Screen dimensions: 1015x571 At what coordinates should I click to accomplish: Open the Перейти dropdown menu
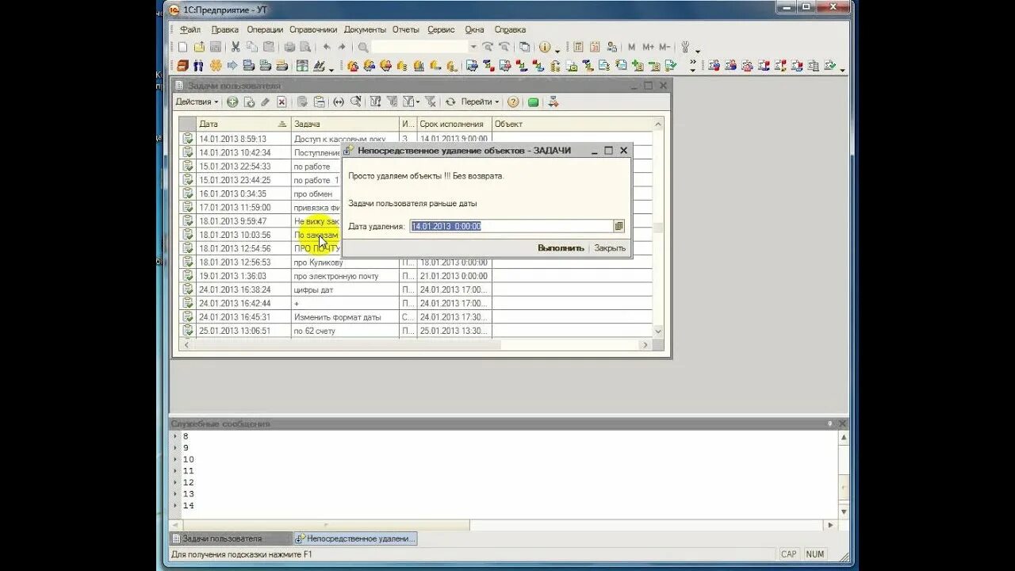(x=480, y=102)
